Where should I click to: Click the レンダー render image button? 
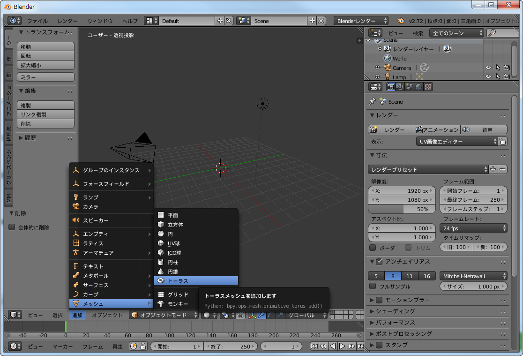click(x=391, y=129)
